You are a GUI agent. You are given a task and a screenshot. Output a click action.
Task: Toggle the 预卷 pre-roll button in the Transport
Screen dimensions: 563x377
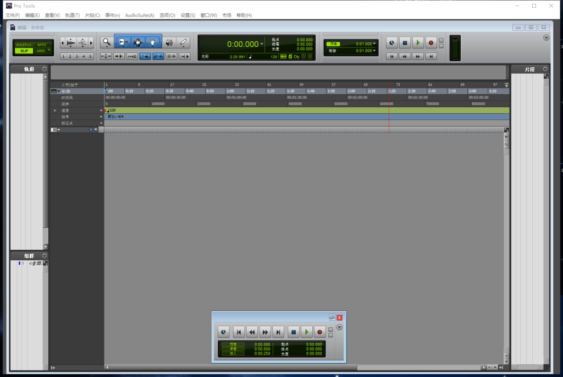(233, 345)
